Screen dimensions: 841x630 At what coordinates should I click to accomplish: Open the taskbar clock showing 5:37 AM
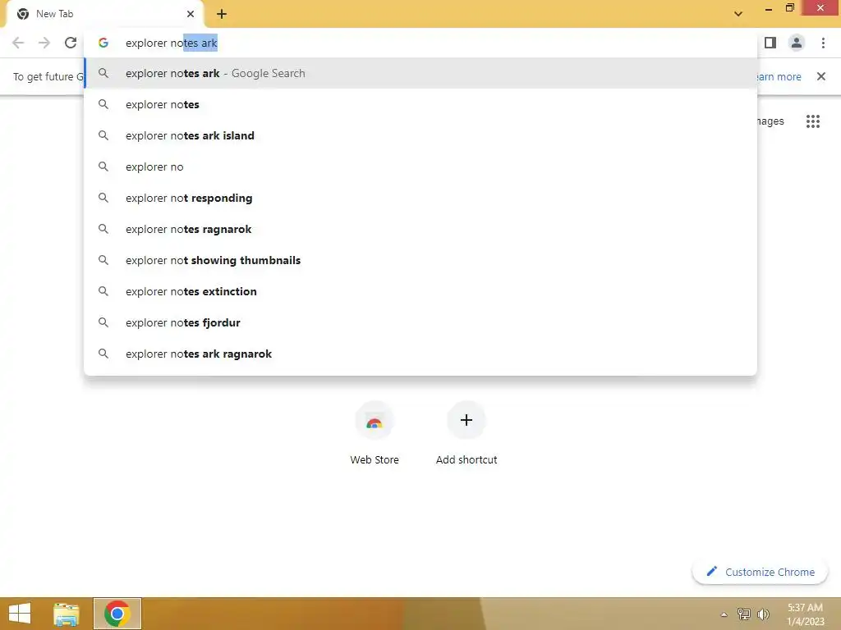[x=805, y=614]
